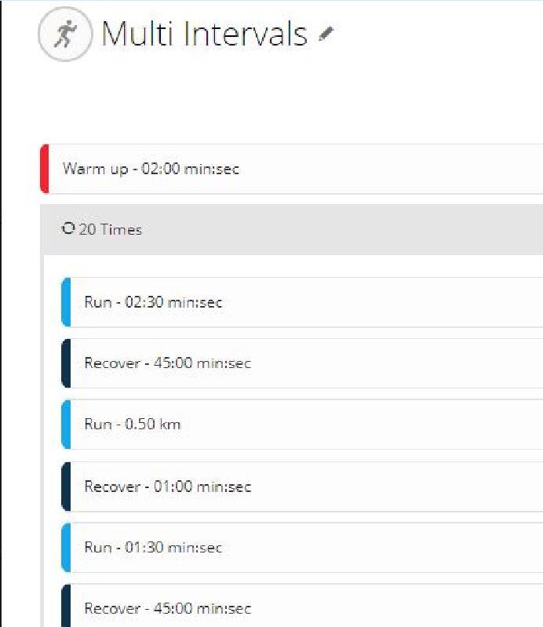Click the repeat loop icon beside 20 Times
This screenshot has width=543, height=627.
tap(68, 228)
